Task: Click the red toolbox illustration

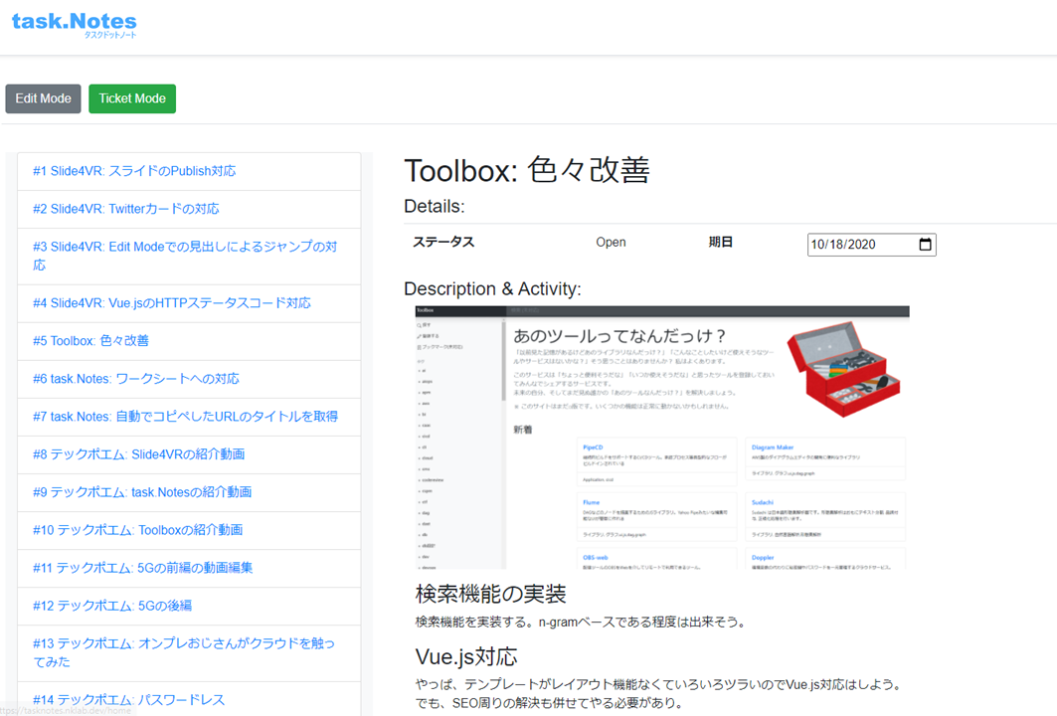Action: coord(842,369)
